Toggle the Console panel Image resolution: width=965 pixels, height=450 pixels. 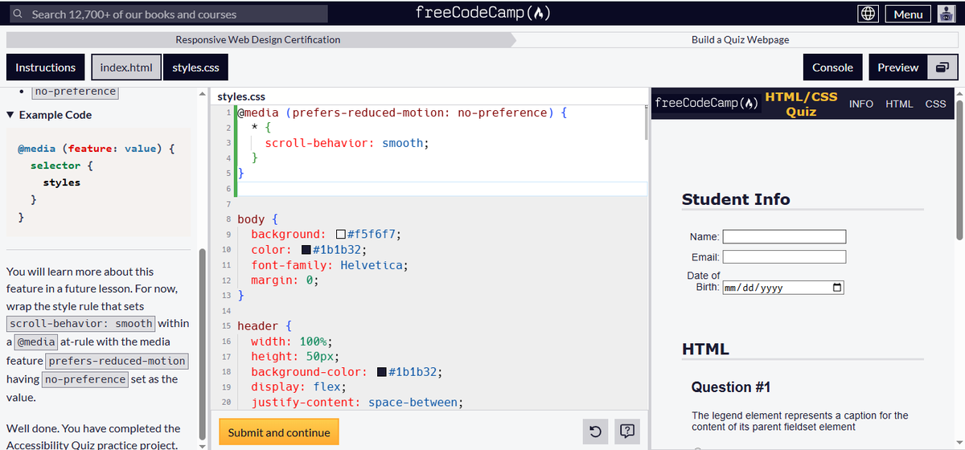832,67
